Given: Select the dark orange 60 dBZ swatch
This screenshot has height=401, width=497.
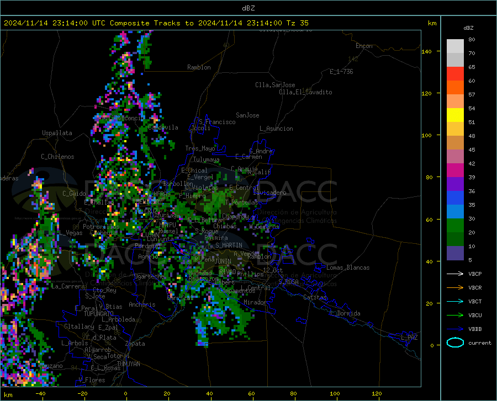Looking at the screenshot, I should pos(455,88).
